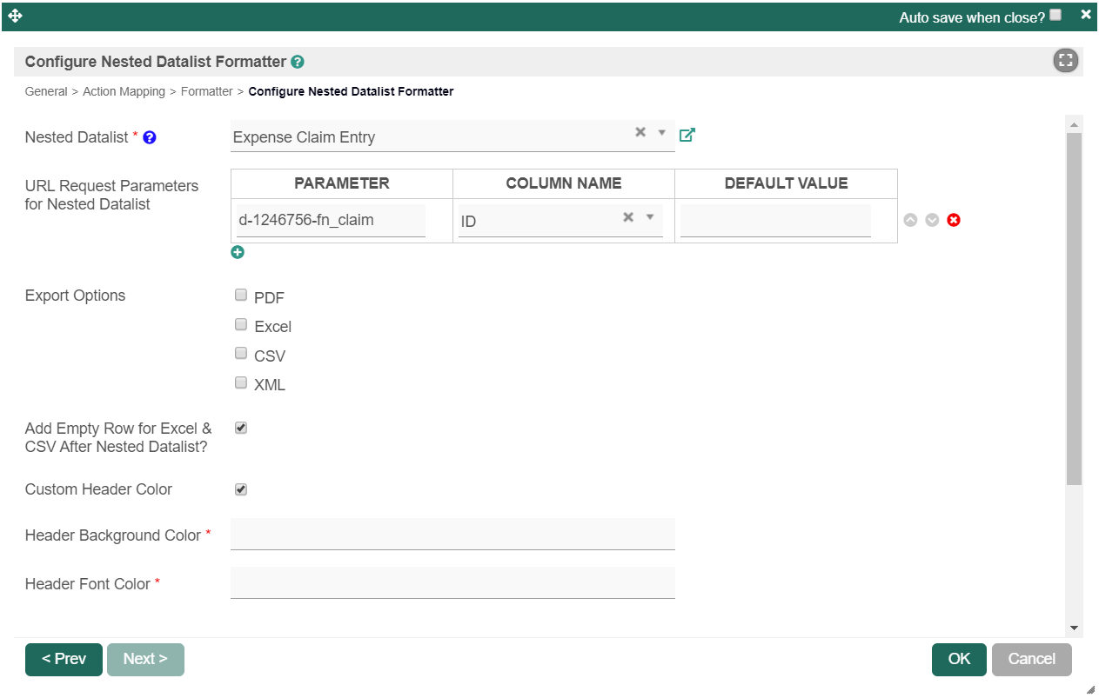Click the move dialog icon in title bar
This screenshot has width=1099, height=698.
tap(15, 17)
